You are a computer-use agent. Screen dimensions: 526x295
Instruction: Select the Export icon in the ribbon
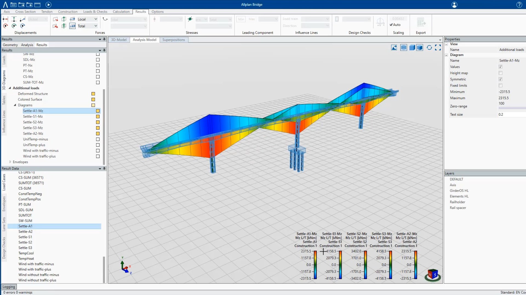tap(421, 22)
